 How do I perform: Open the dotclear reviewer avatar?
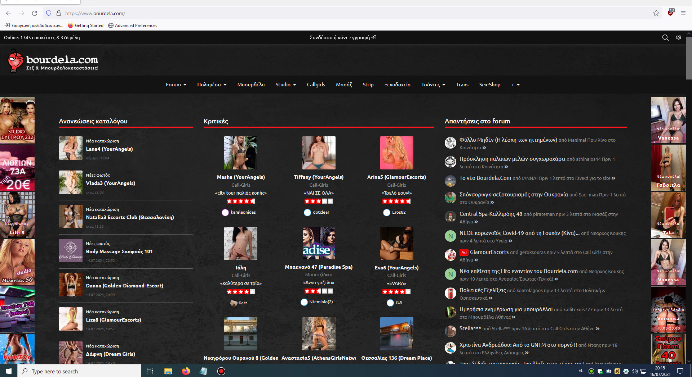307,213
